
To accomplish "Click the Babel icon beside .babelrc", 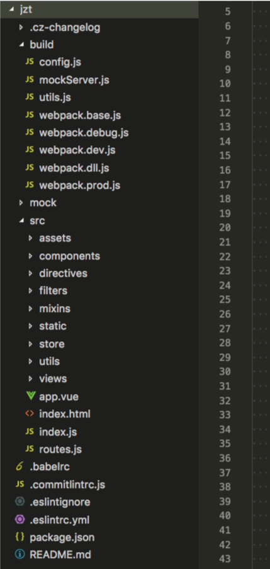I will [20, 466].
